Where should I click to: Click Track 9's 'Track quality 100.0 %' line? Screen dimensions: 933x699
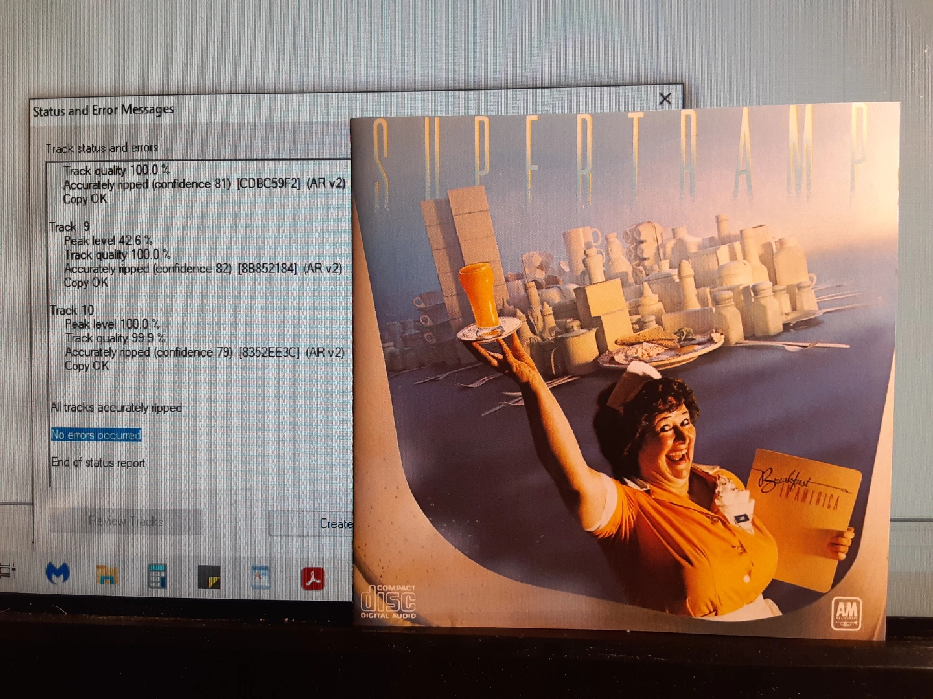tap(117, 254)
